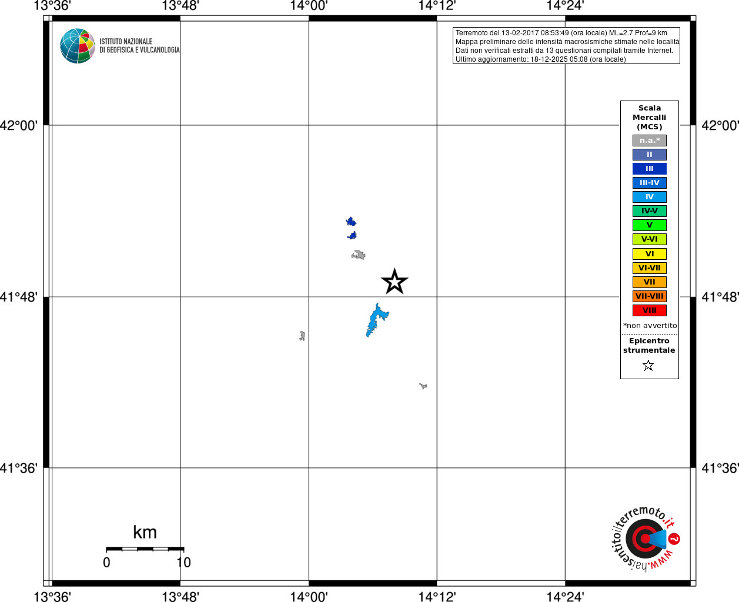Click the INGV globe logo
Screen dimensions: 739x602
tap(78, 46)
